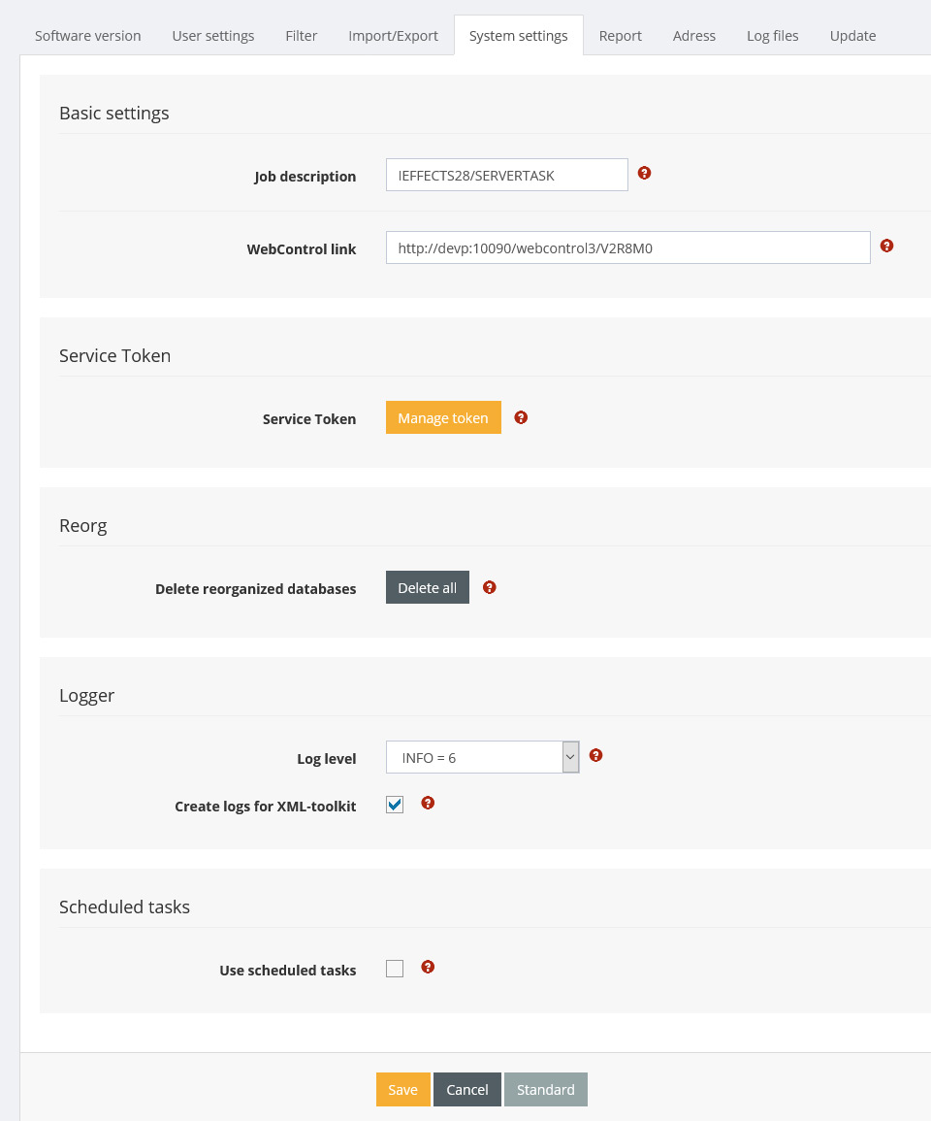The image size is (931, 1121).
Task: Focus the Job description input field
Action: pos(506,175)
